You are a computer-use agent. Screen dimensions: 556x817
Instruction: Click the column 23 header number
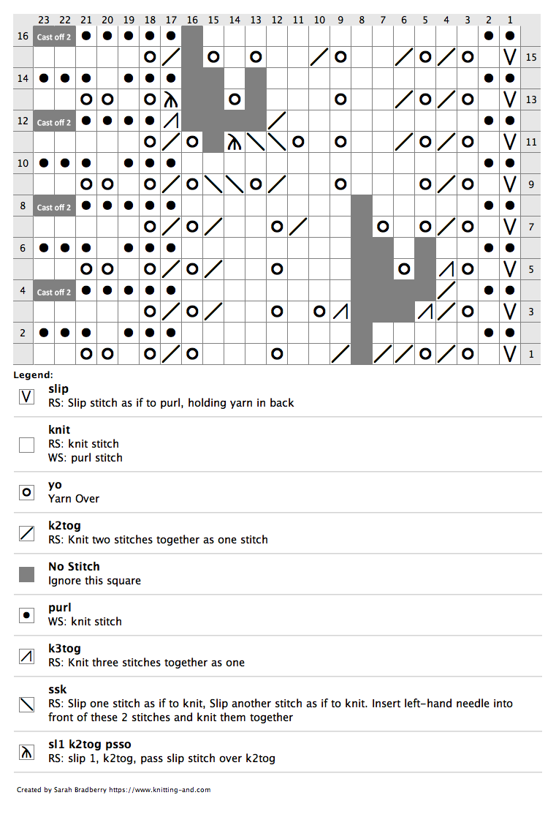pyautogui.click(x=44, y=20)
